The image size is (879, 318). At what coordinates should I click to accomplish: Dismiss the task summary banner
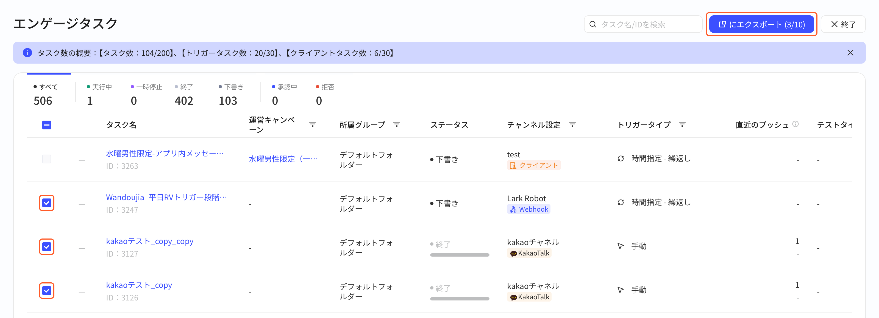click(x=850, y=53)
